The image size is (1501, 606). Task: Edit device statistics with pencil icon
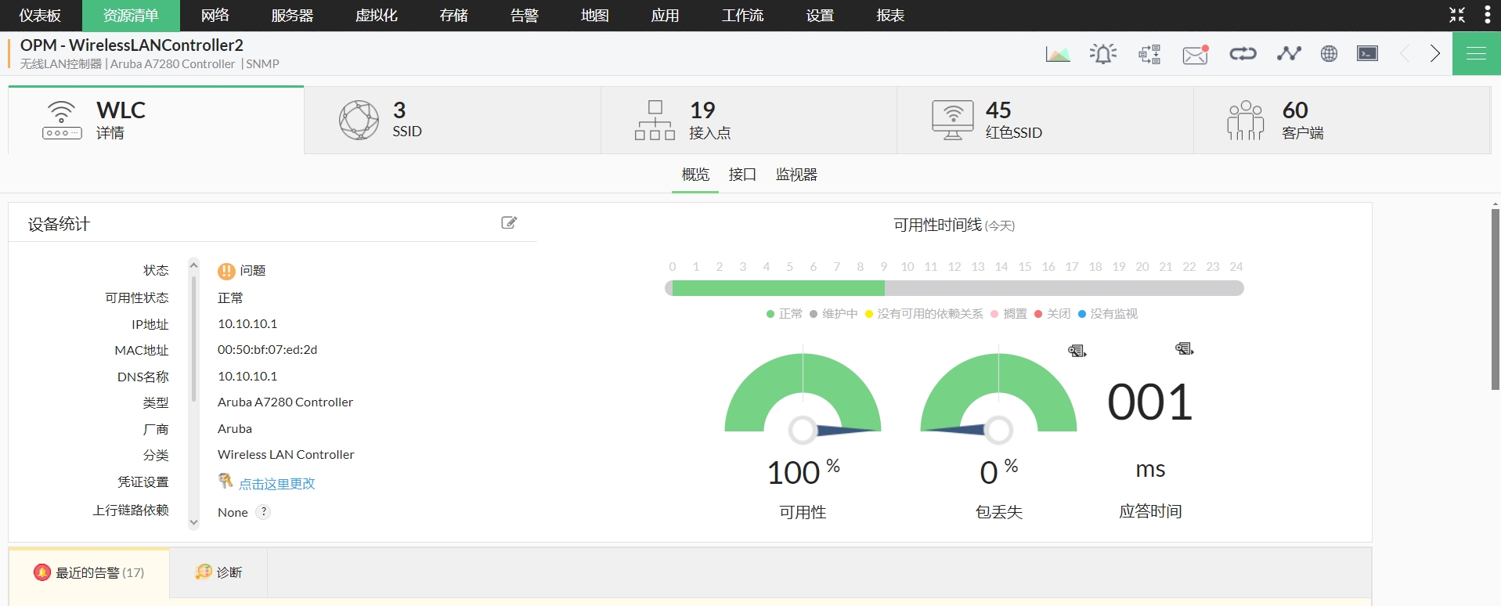coord(509,223)
